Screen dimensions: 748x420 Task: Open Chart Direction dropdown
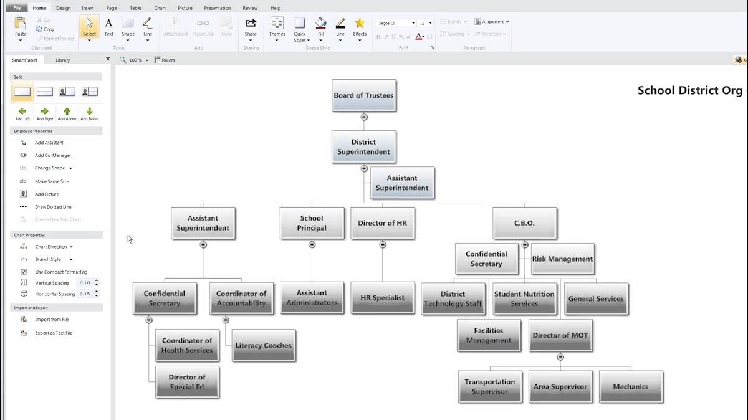point(71,247)
